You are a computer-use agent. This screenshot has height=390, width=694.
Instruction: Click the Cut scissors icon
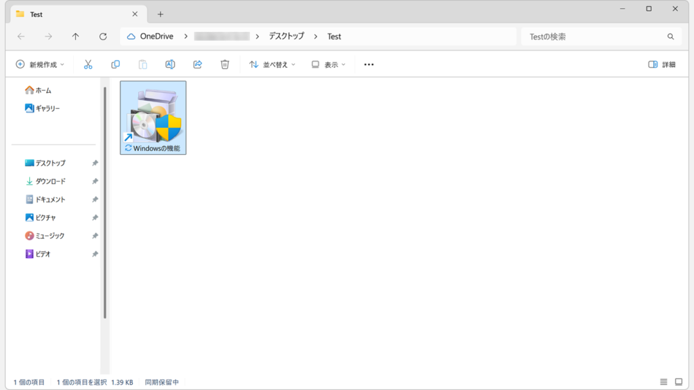pyautogui.click(x=88, y=64)
